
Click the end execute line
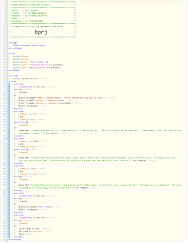tap(15, 240)
